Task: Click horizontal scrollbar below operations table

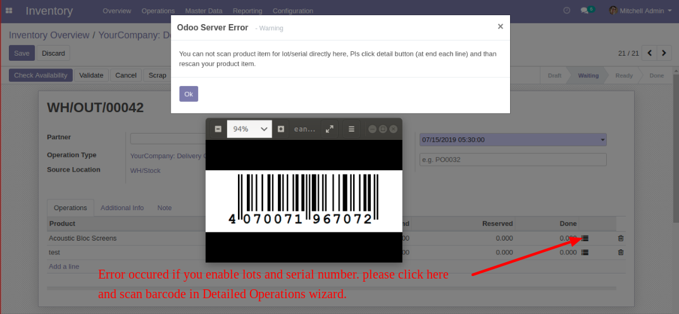Action: [x=331, y=288]
